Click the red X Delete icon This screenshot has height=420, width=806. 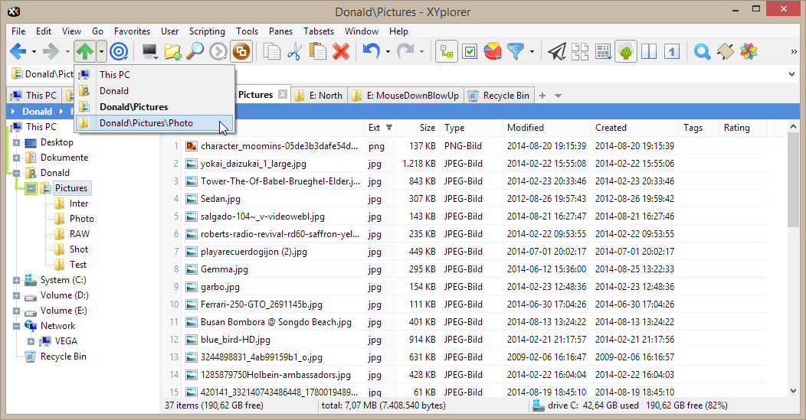(341, 52)
